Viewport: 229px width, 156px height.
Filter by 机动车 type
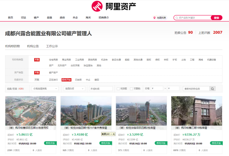104,59
